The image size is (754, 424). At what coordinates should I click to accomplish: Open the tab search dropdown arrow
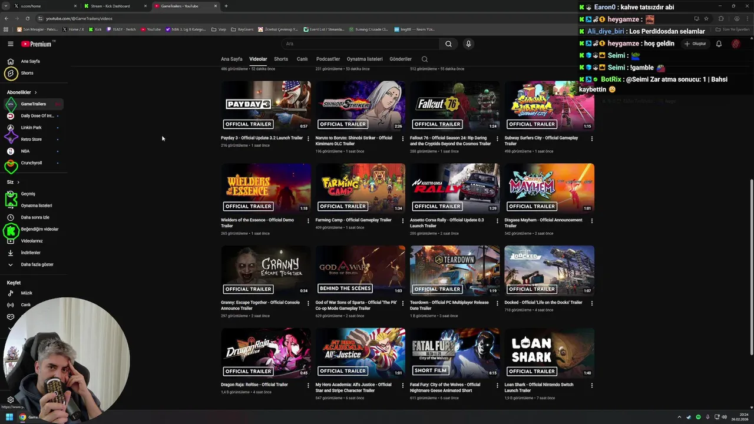point(5,6)
